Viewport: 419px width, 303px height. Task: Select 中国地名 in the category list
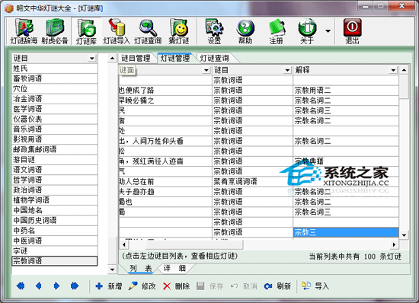pos(55,210)
